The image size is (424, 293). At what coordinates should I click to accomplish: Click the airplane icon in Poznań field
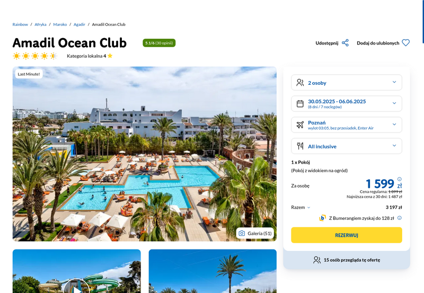[x=300, y=125]
